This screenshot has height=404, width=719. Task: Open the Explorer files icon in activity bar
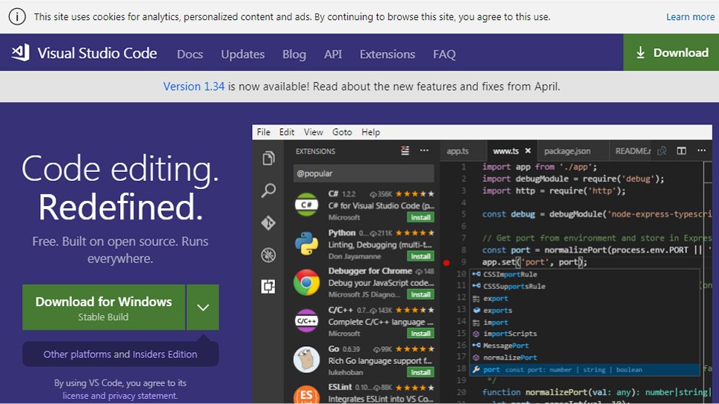tap(269, 158)
